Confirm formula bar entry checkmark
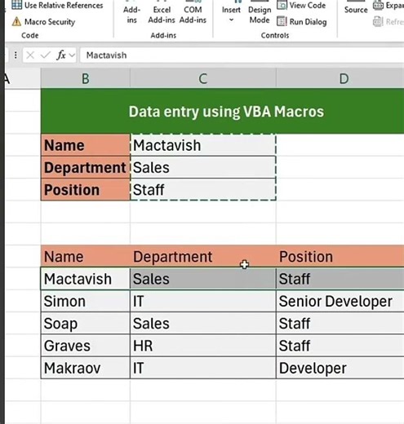This screenshot has width=404, height=424. (x=45, y=55)
